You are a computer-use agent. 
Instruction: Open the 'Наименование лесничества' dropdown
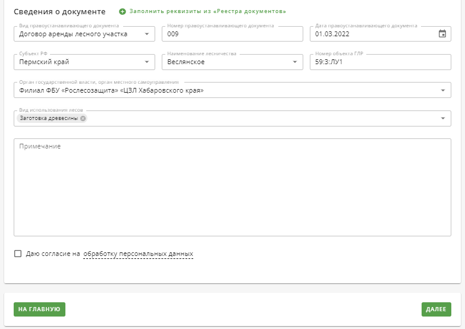232,62
